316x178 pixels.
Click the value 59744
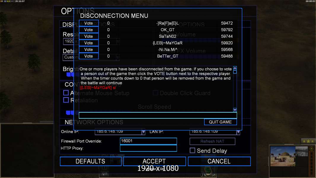tap(227, 36)
